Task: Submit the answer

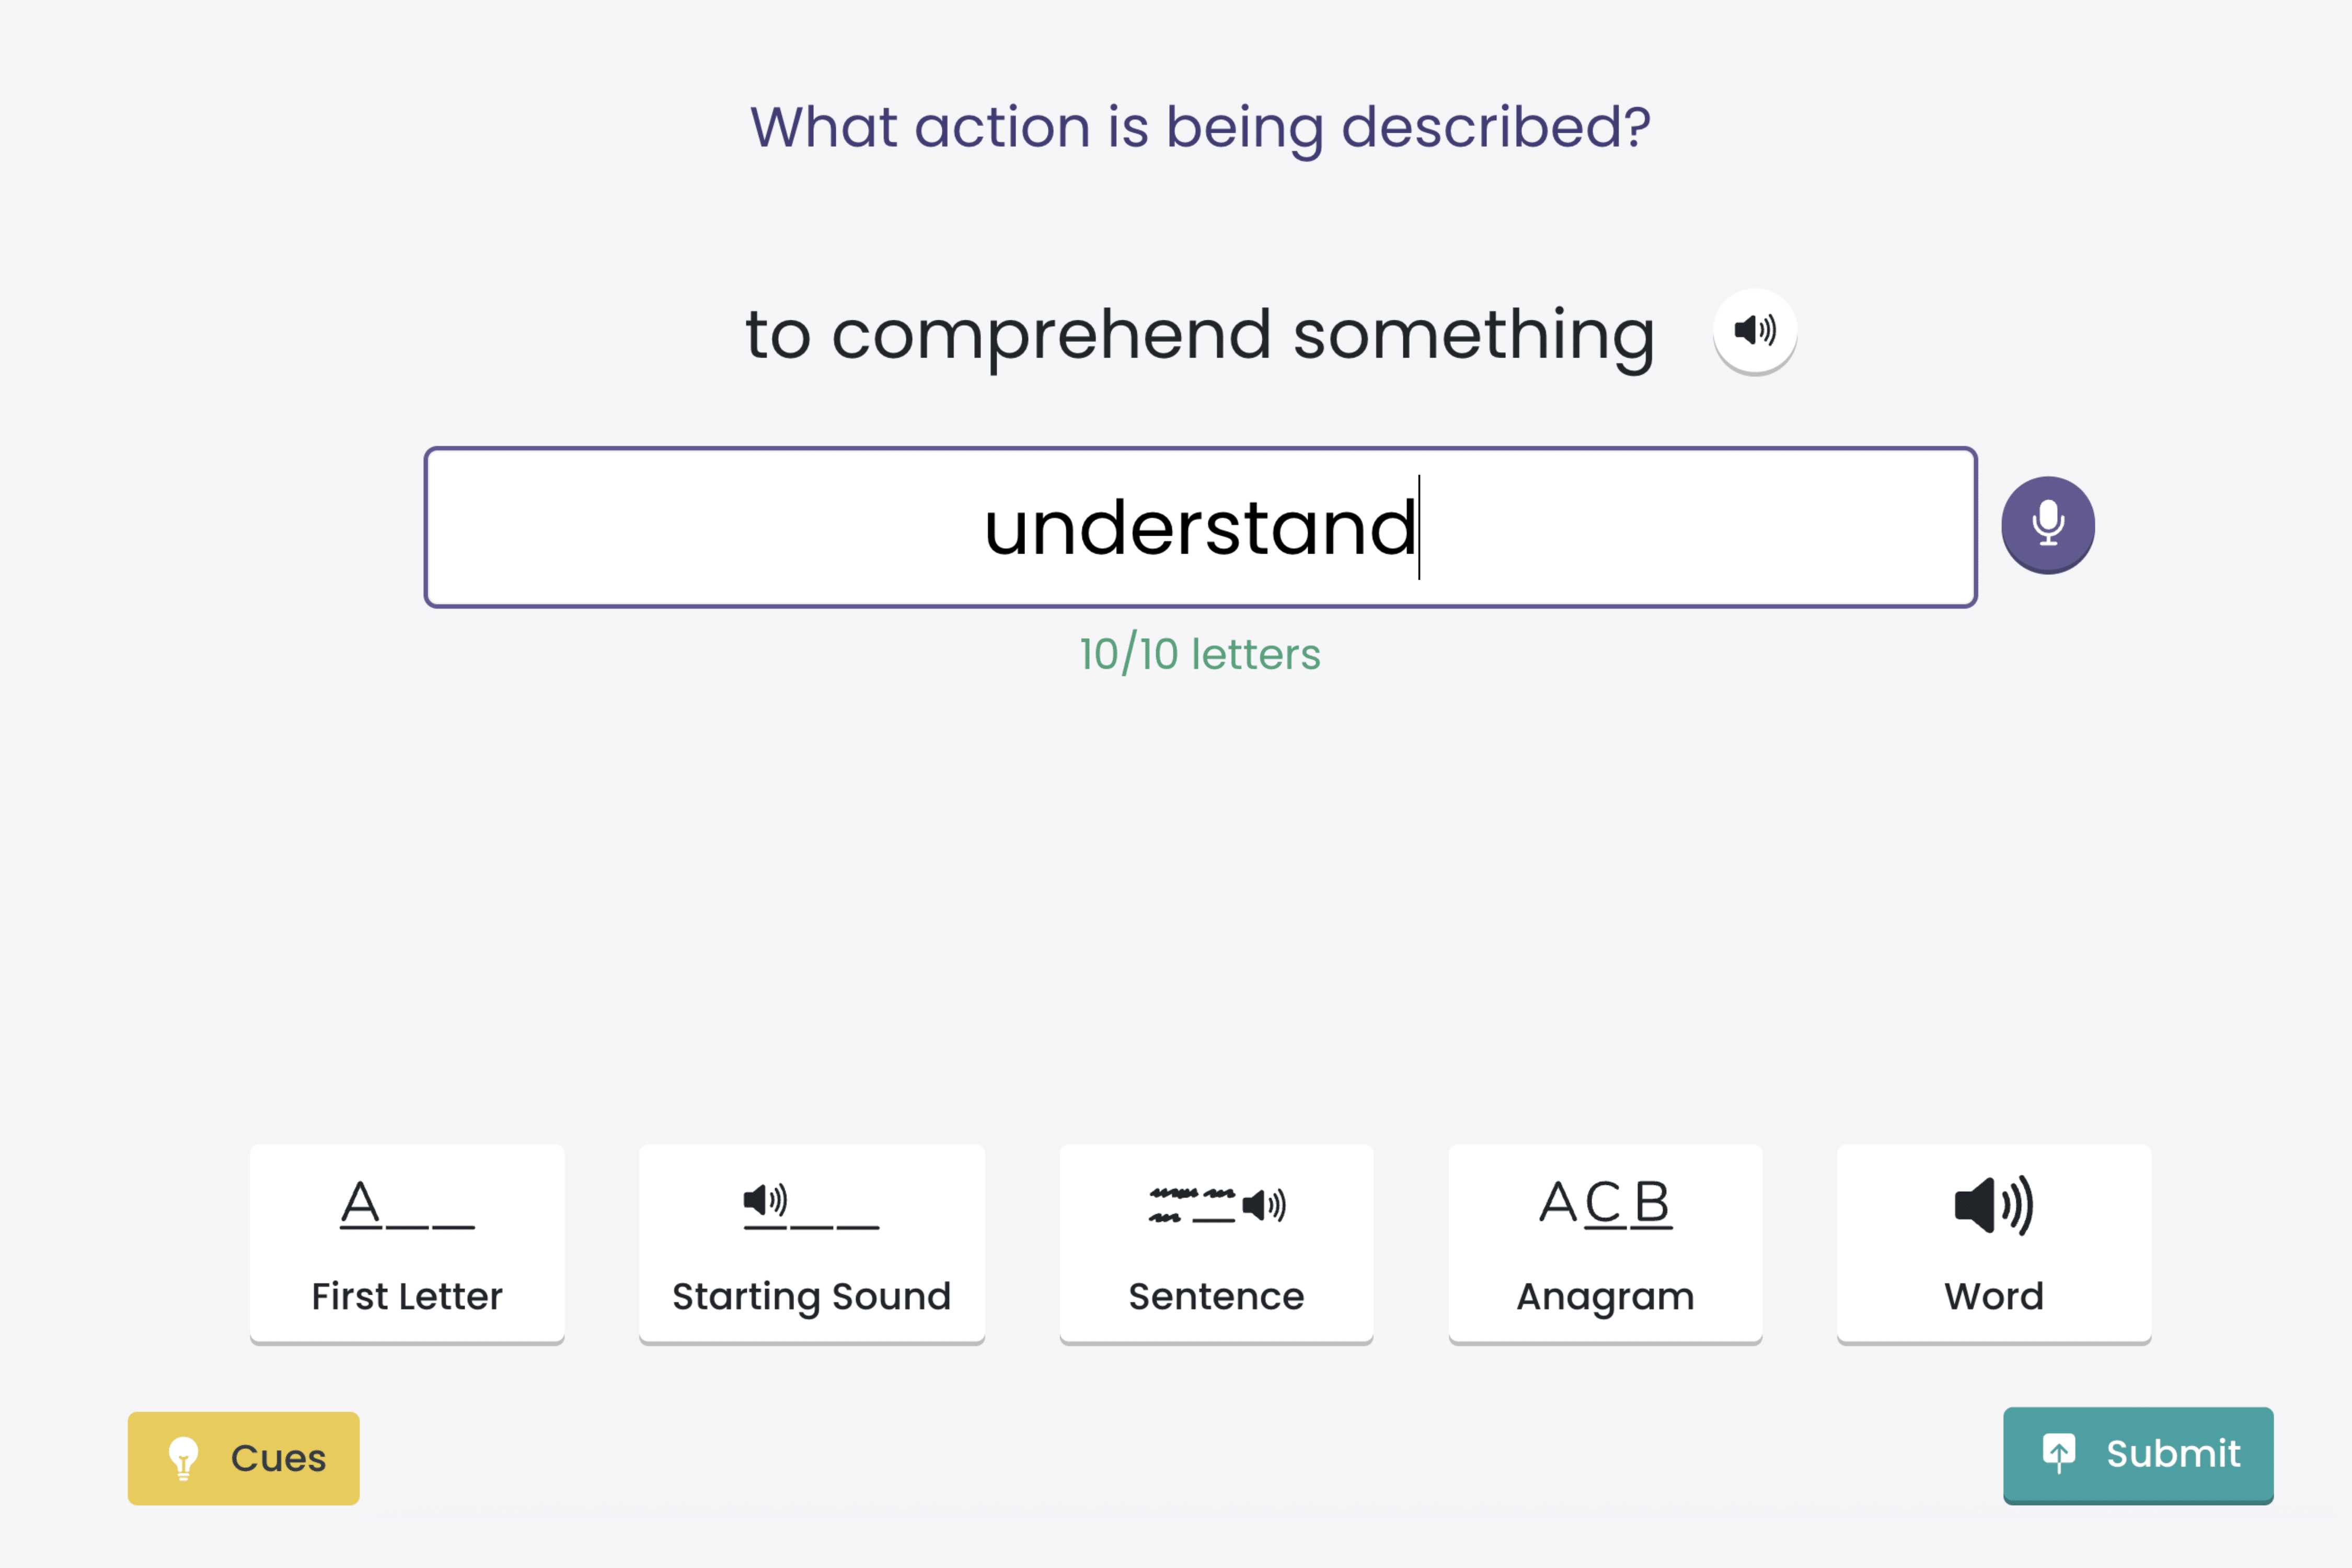Action: tap(2138, 1455)
